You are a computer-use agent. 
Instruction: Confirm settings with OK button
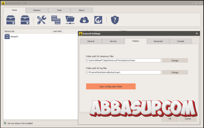(170, 119)
